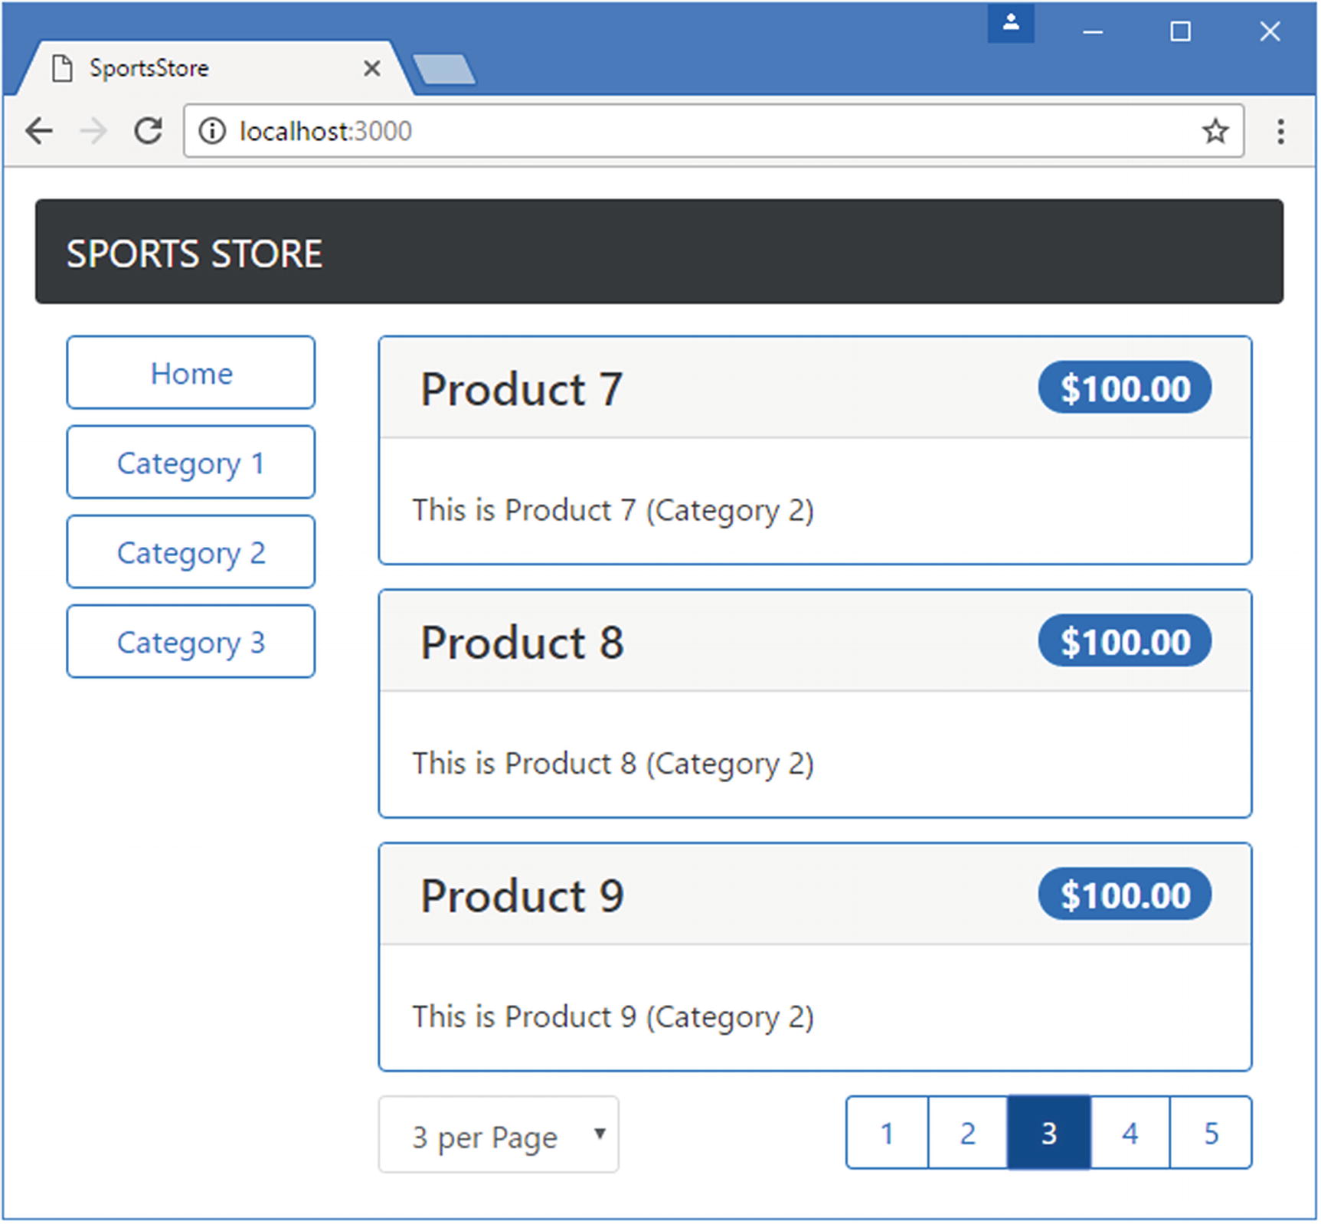Click the browser forward arrow
The width and height of the screenshot is (1321, 1224).
pyautogui.click(x=93, y=131)
